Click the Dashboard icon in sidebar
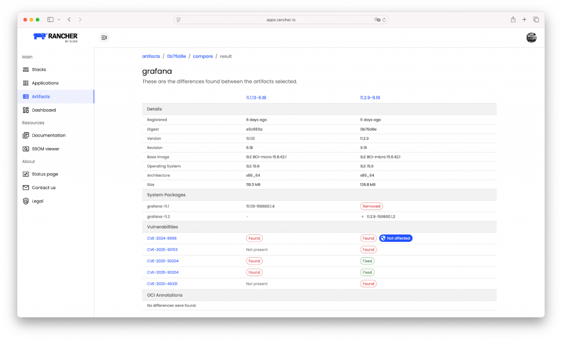Viewport: 562px width, 340px height. 26,110
